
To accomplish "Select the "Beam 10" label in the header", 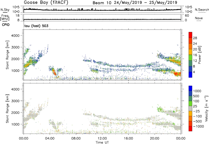I will point(102,3).
